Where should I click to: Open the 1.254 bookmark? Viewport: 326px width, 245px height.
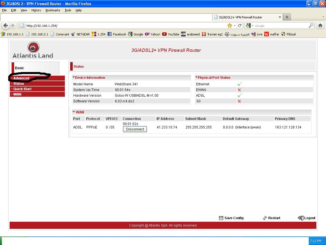coord(98,34)
